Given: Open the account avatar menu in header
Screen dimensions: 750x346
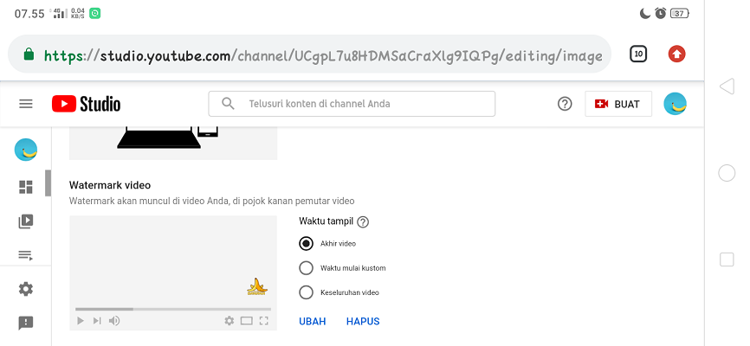Looking at the screenshot, I should (675, 104).
